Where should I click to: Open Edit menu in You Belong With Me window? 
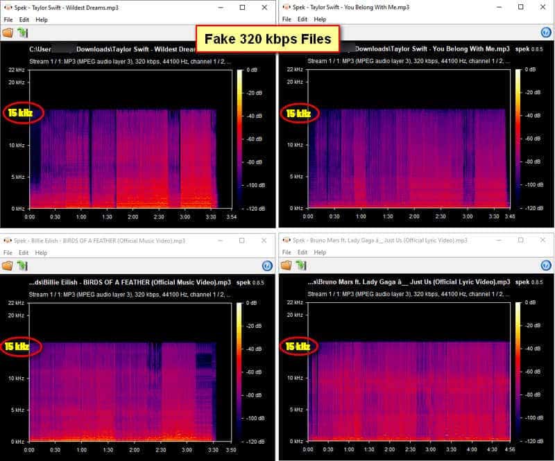[x=302, y=19]
